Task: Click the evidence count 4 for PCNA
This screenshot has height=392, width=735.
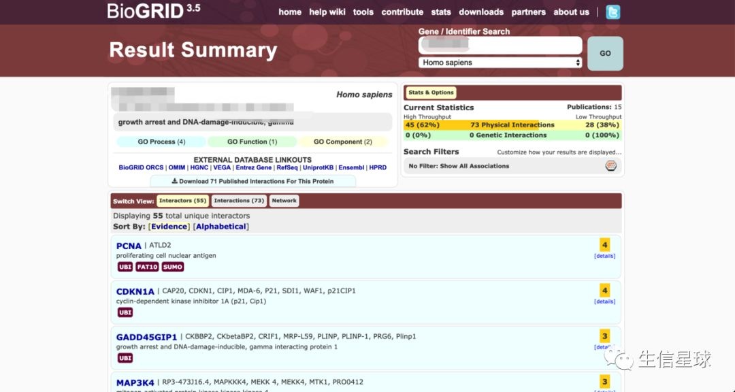Action: pyautogui.click(x=605, y=245)
